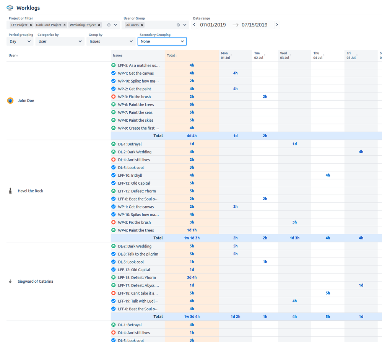Click the task icon beside WP-1: Get the canvas

coord(113,73)
